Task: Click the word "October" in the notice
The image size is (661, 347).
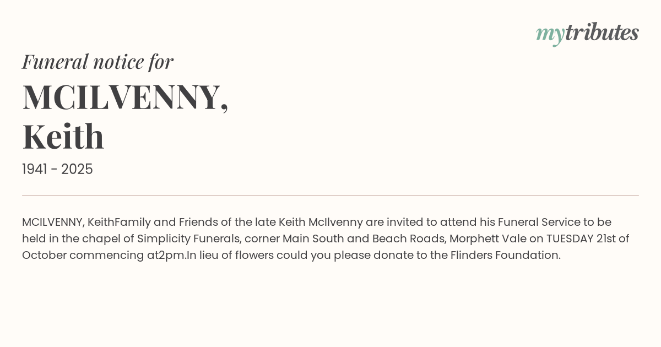Action: click(44, 255)
